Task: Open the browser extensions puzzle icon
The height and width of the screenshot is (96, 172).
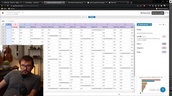Action: (161, 6)
